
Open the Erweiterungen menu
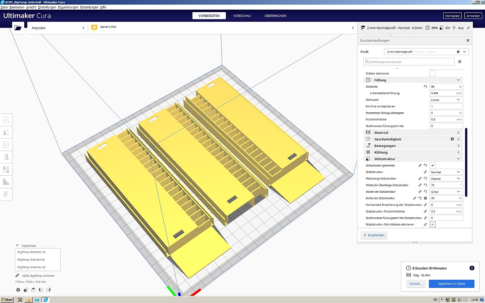click(x=68, y=7)
